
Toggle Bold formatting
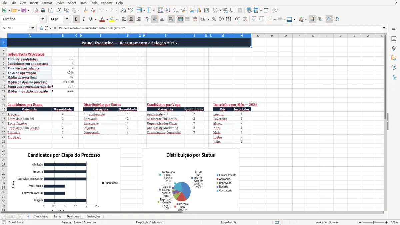76,19
